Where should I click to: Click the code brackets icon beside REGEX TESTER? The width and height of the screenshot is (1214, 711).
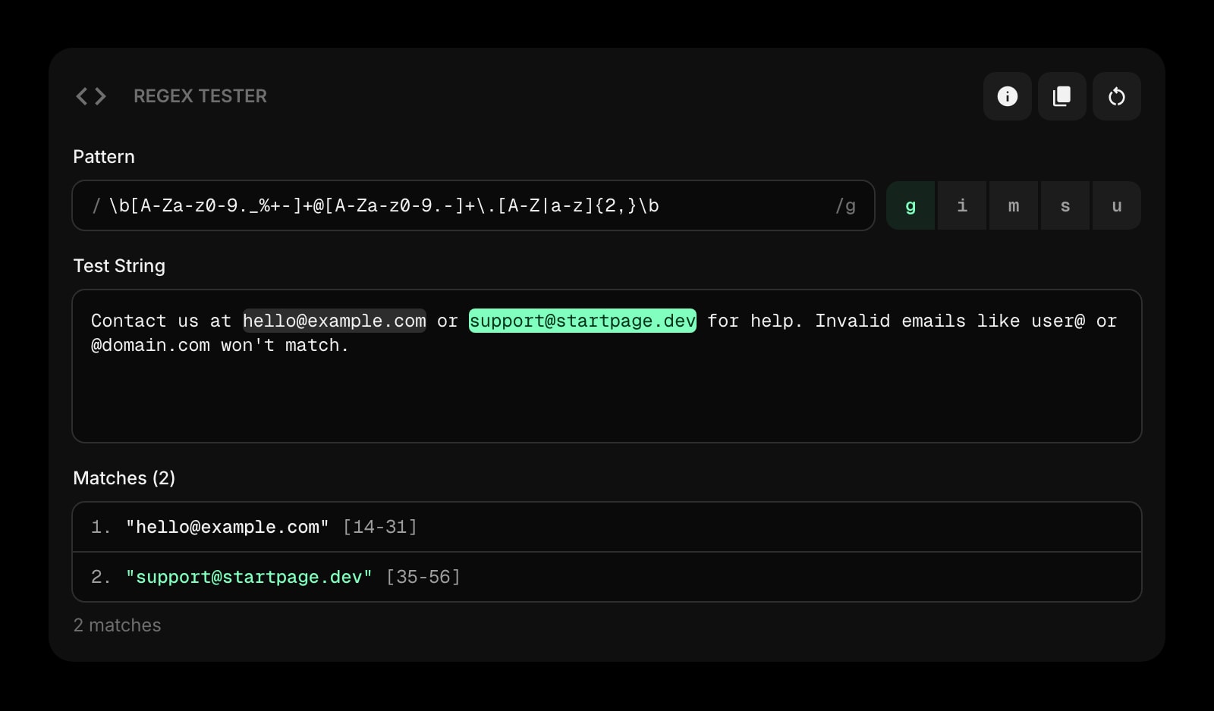pos(90,96)
